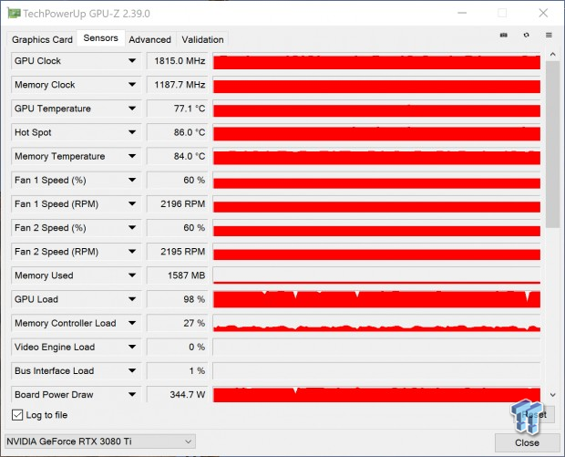Select the Sensors tab
565x457 pixels.
(x=100, y=38)
